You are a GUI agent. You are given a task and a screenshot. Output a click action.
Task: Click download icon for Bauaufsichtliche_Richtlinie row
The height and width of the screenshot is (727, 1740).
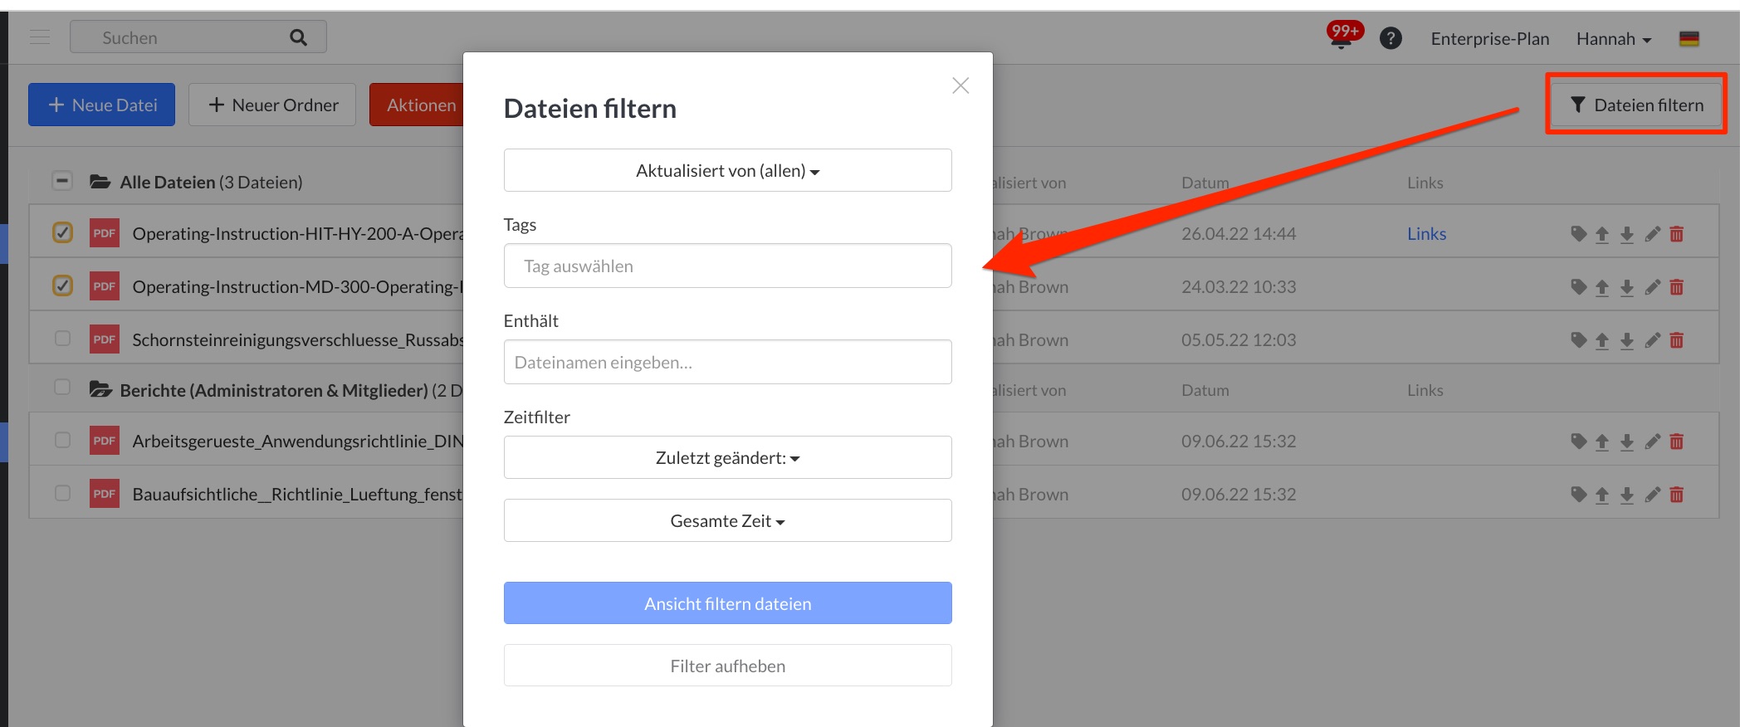click(x=1627, y=495)
